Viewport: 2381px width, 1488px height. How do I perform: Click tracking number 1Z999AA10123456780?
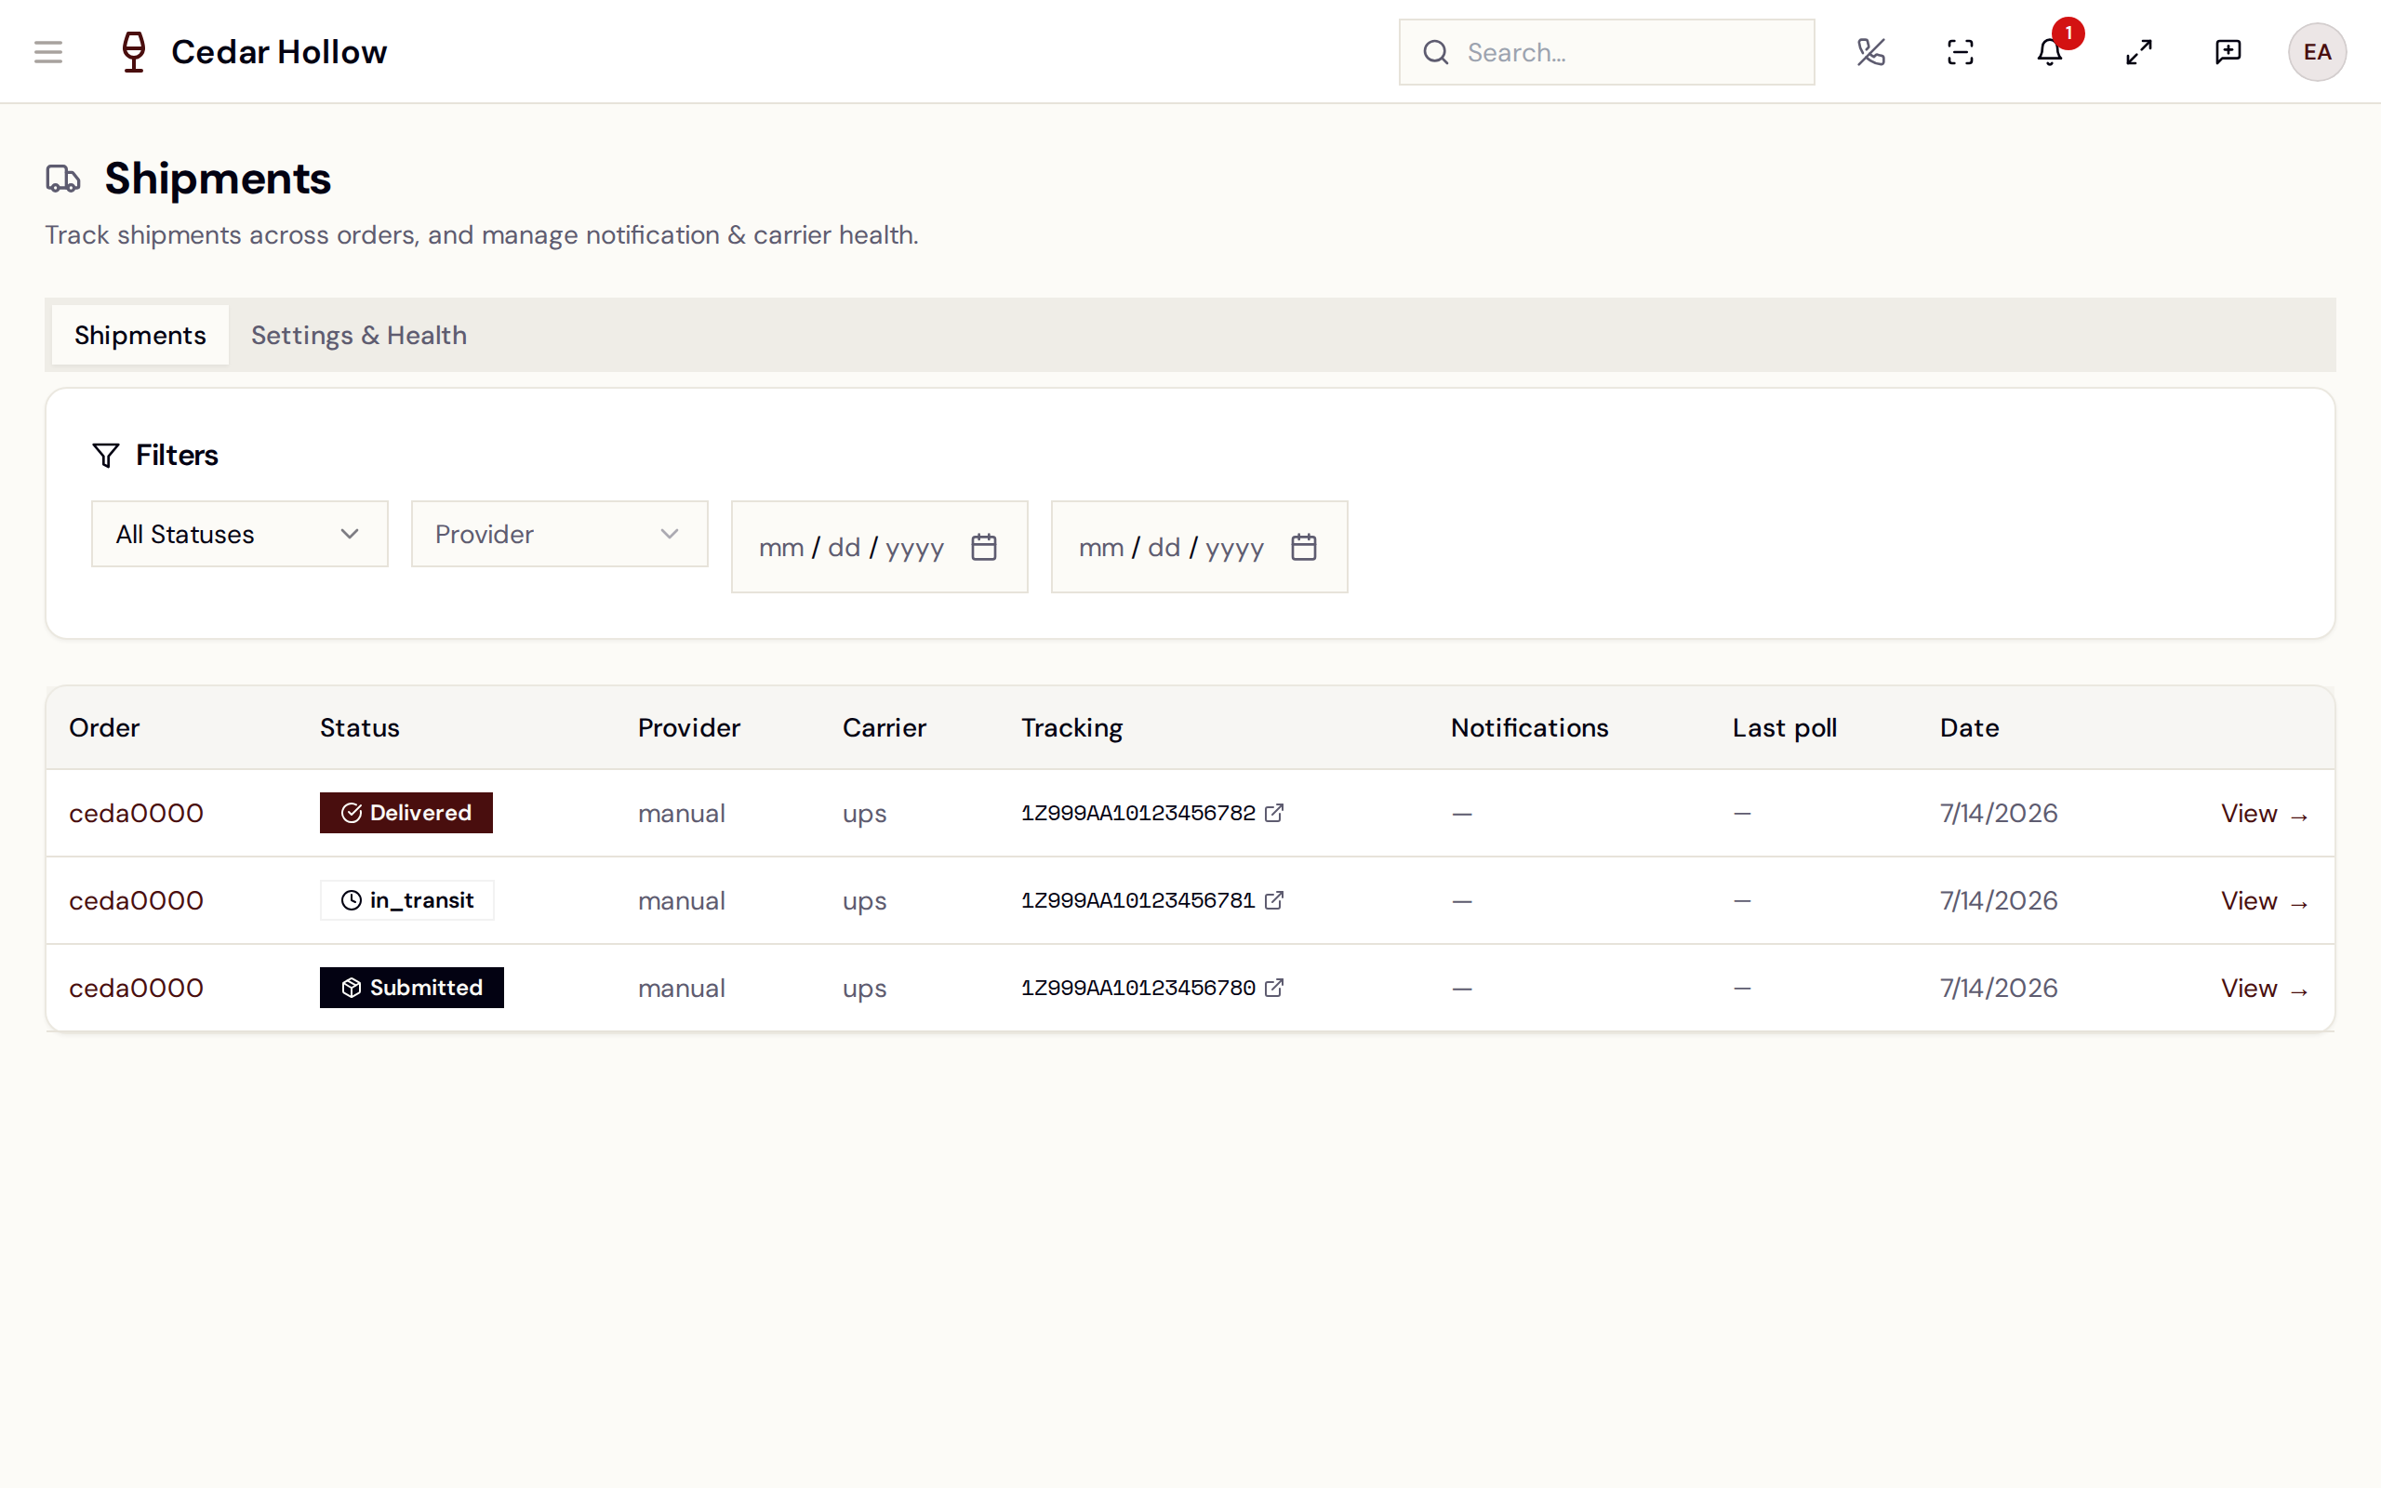click(1137, 987)
